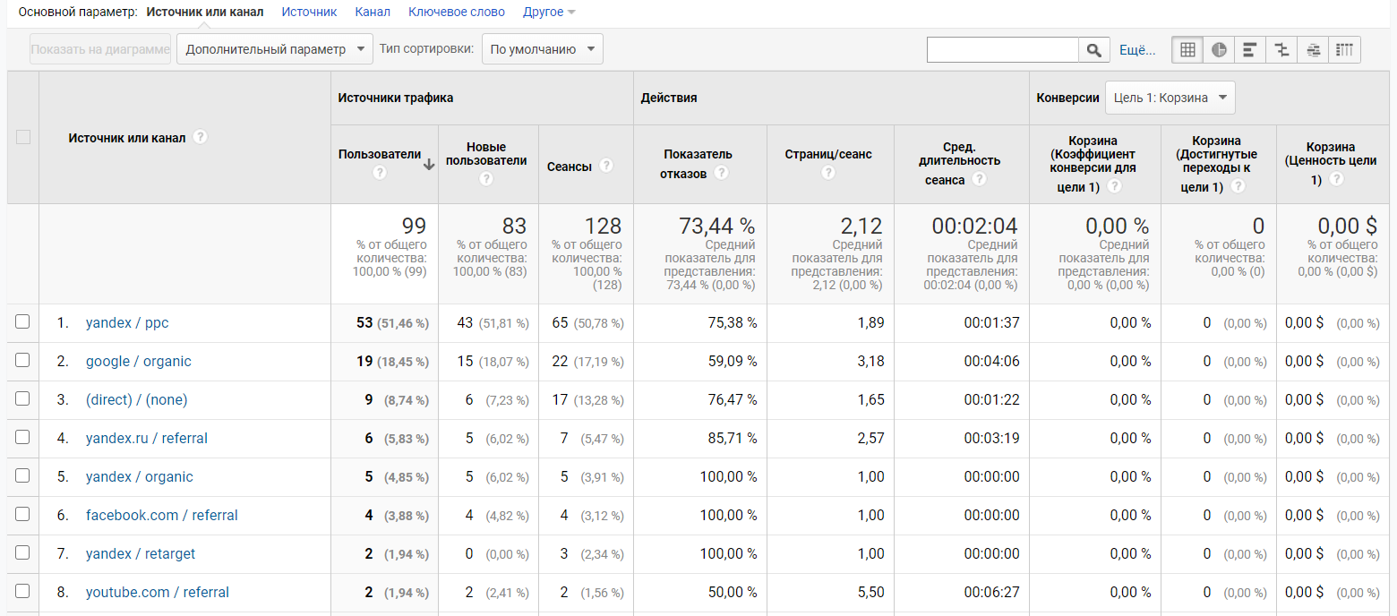Sort by the Пользователи column header

point(379,154)
